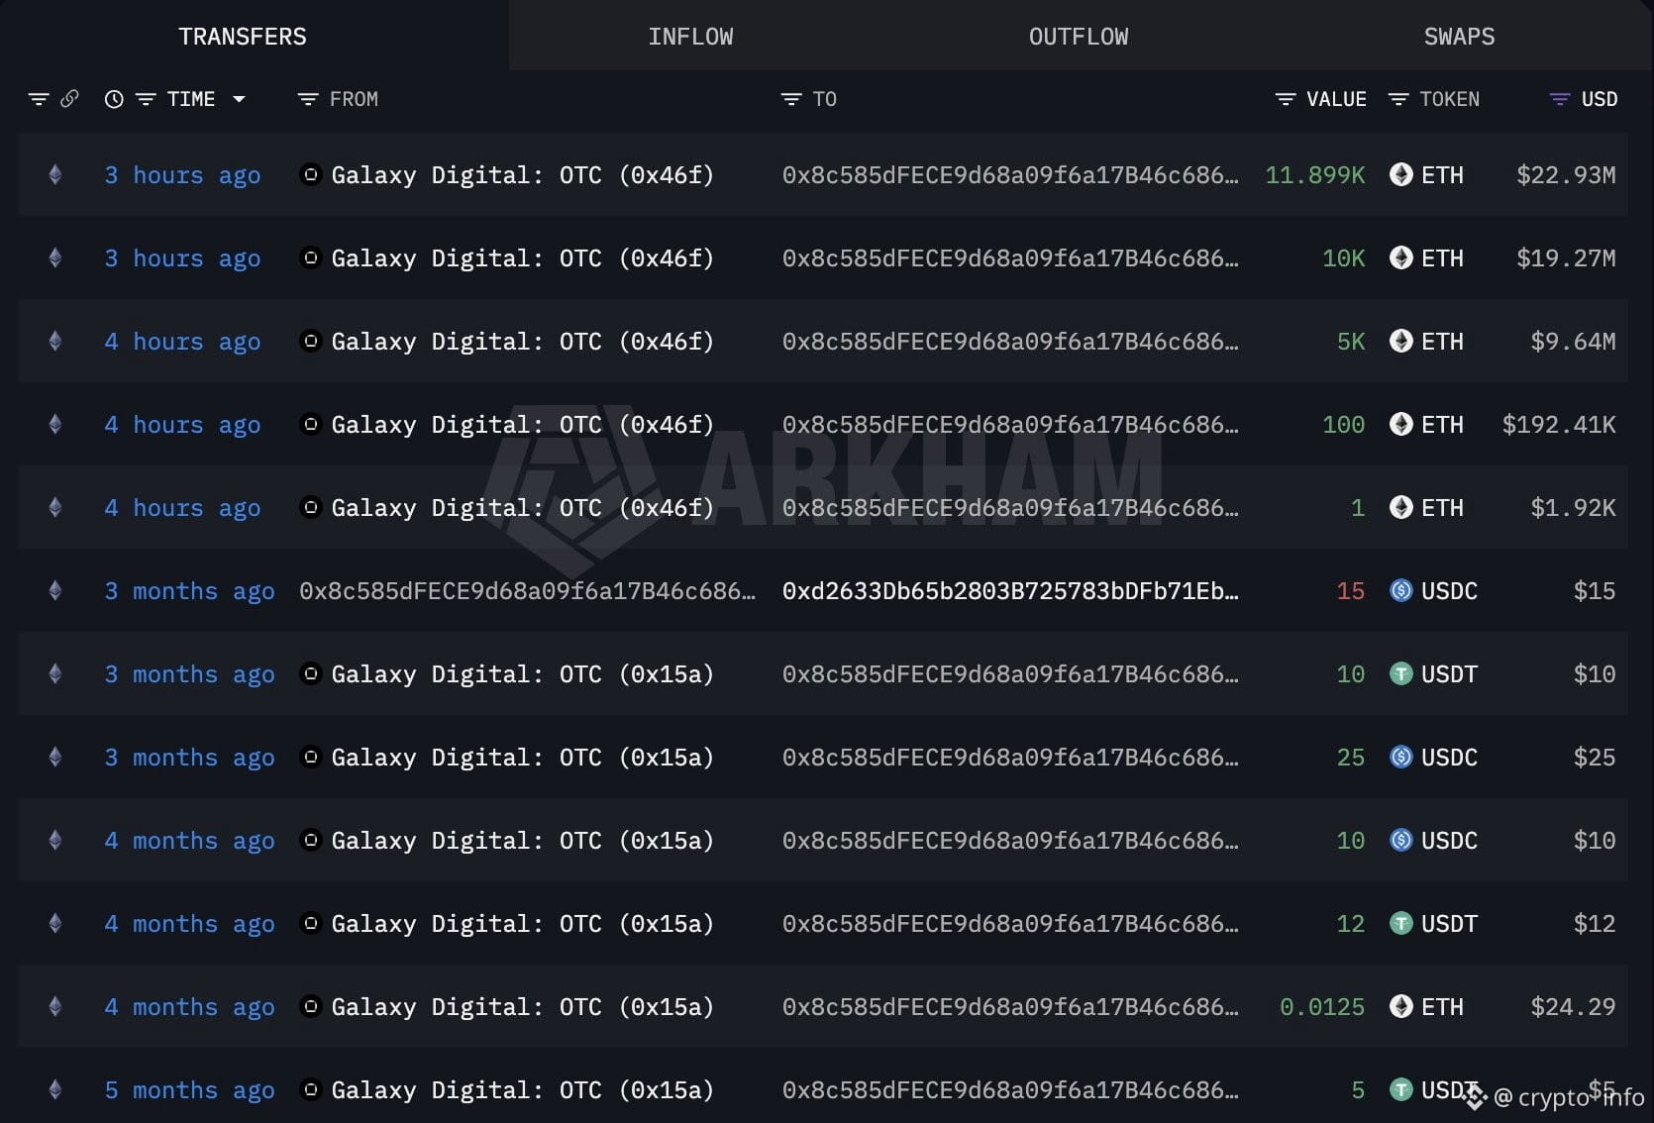Sort by the USD column header label

[1600, 99]
